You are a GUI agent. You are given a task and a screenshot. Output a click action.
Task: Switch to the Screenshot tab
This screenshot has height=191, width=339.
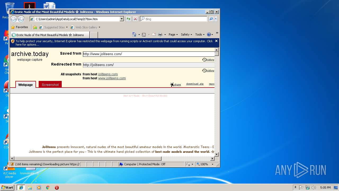pos(50,85)
